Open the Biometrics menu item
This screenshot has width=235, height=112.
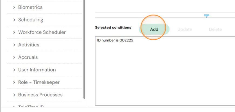tap(30, 7)
